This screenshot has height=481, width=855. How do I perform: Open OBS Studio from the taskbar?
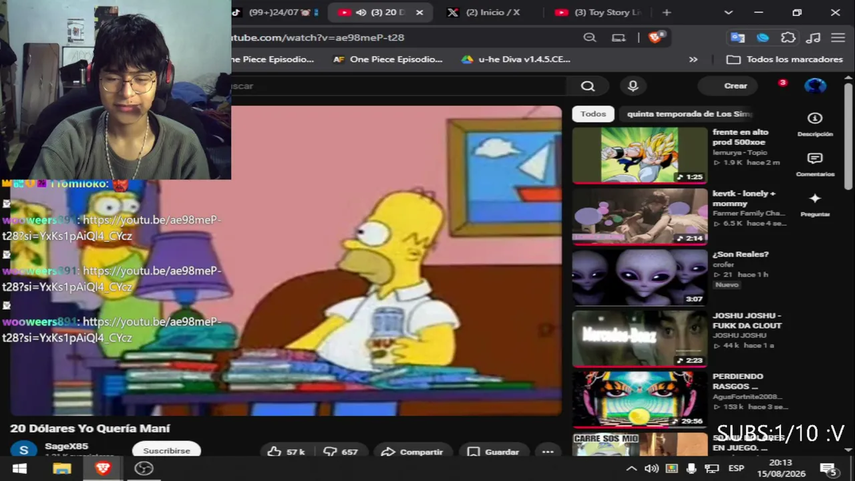pos(144,468)
